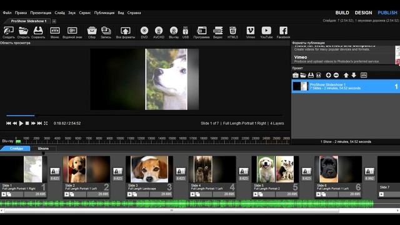
Task: Switch to the DESIGN workspace
Action: pyautogui.click(x=363, y=12)
